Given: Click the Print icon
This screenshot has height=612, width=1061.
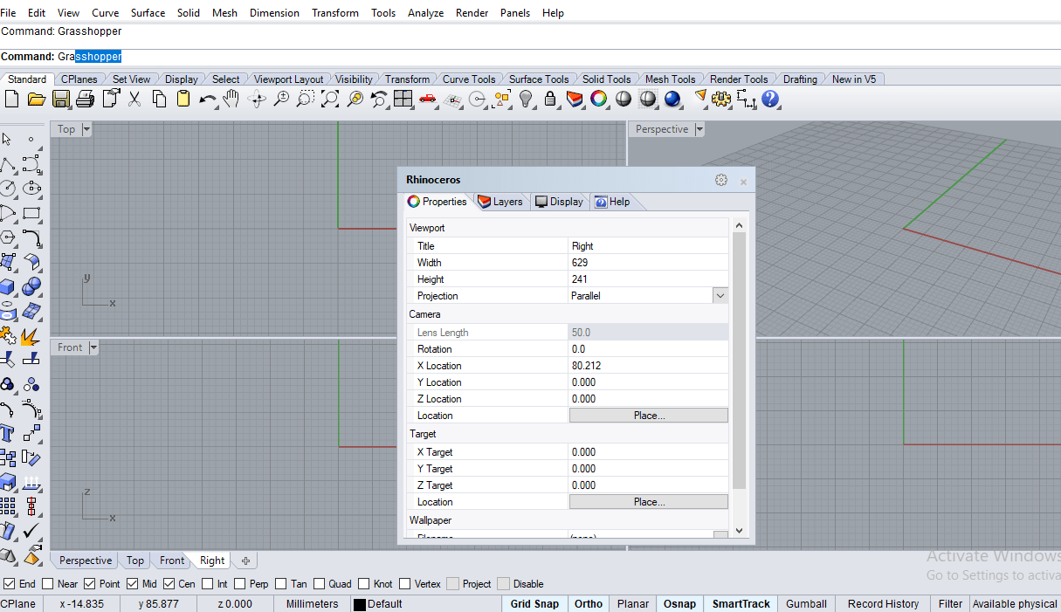Looking at the screenshot, I should [85, 100].
